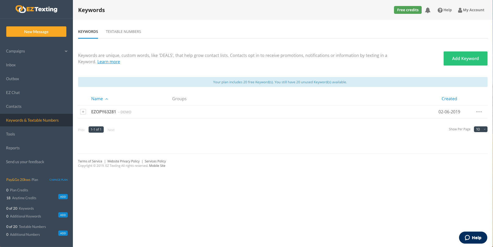This screenshot has width=493, height=247.
Task: Open Inbox in the sidebar
Action: click(x=11, y=65)
